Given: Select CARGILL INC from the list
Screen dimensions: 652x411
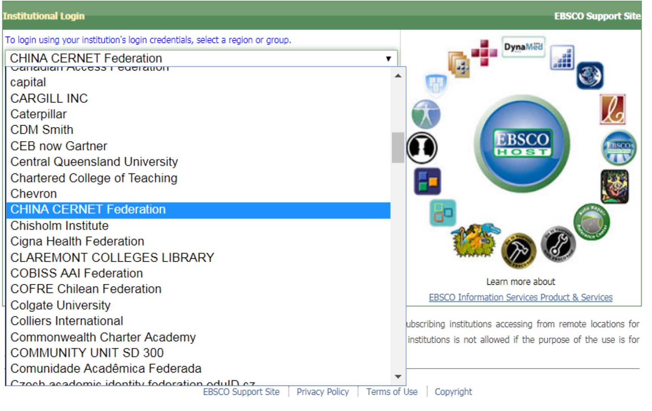Looking at the screenshot, I should coord(198,98).
